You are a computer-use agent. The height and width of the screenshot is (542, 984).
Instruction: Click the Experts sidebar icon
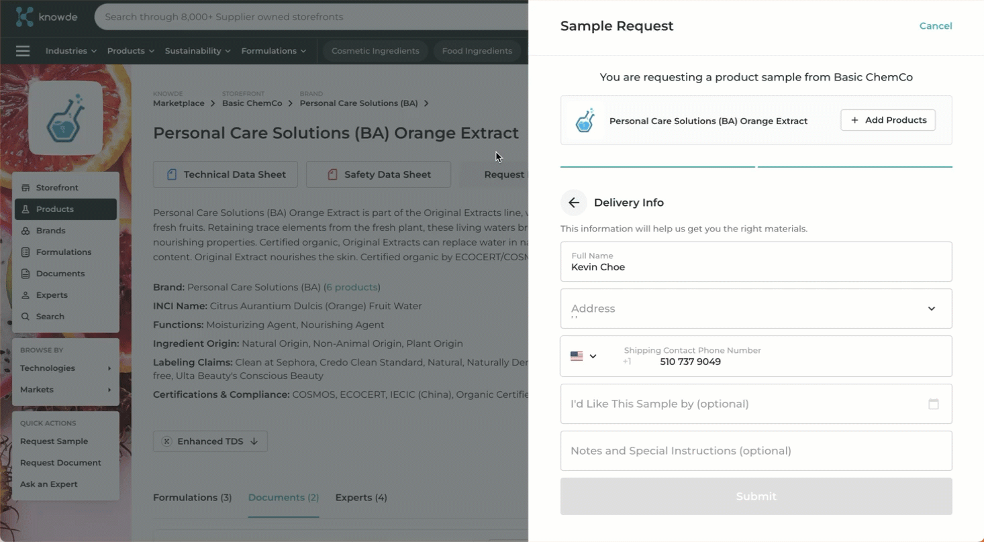pos(26,295)
